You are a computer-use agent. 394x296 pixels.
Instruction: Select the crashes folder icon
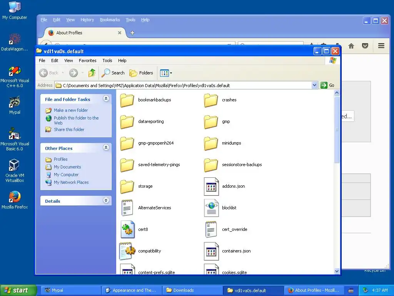click(210, 100)
